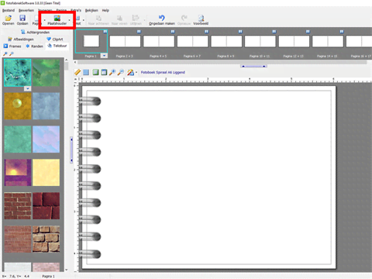Open the dropdown arrow next to Plaatshouder
Viewport: 372px width, 279px height.
[69, 20]
